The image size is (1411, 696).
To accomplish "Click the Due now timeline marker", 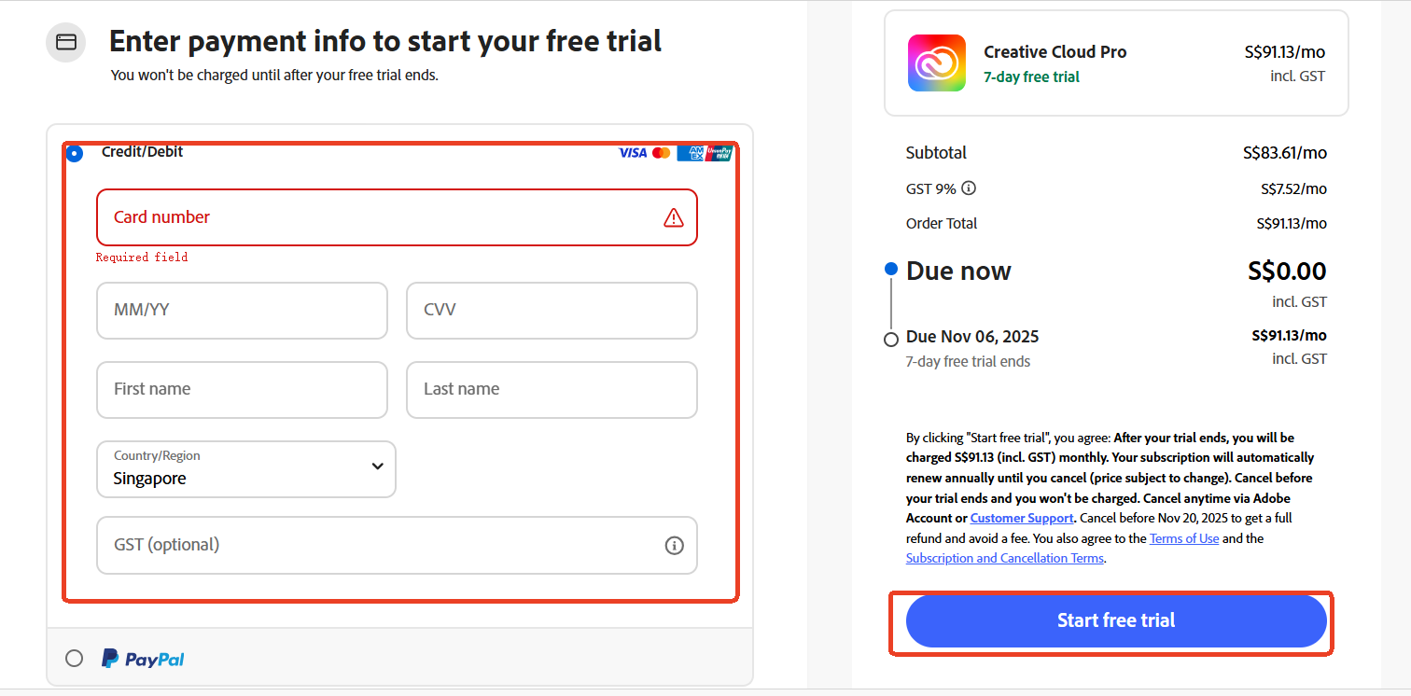I will pos(891,269).
